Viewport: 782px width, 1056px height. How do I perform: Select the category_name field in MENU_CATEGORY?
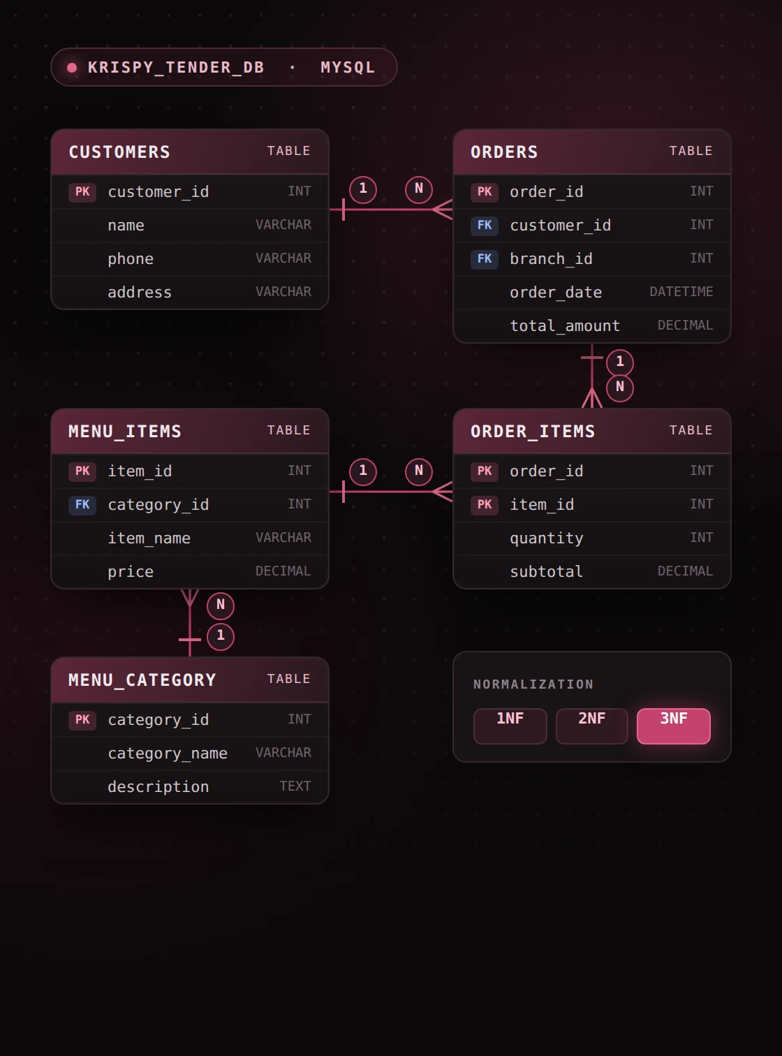pyautogui.click(x=190, y=753)
